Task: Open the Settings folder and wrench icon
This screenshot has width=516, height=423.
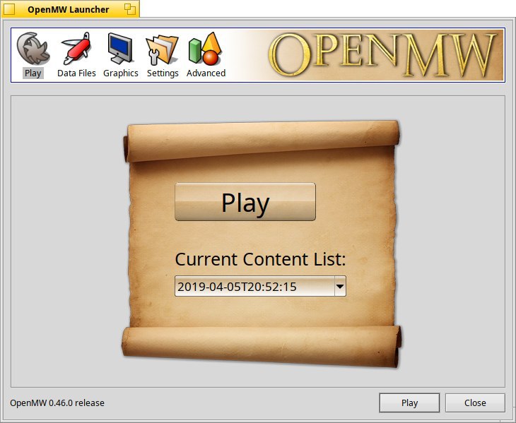Action: click(163, 49)
